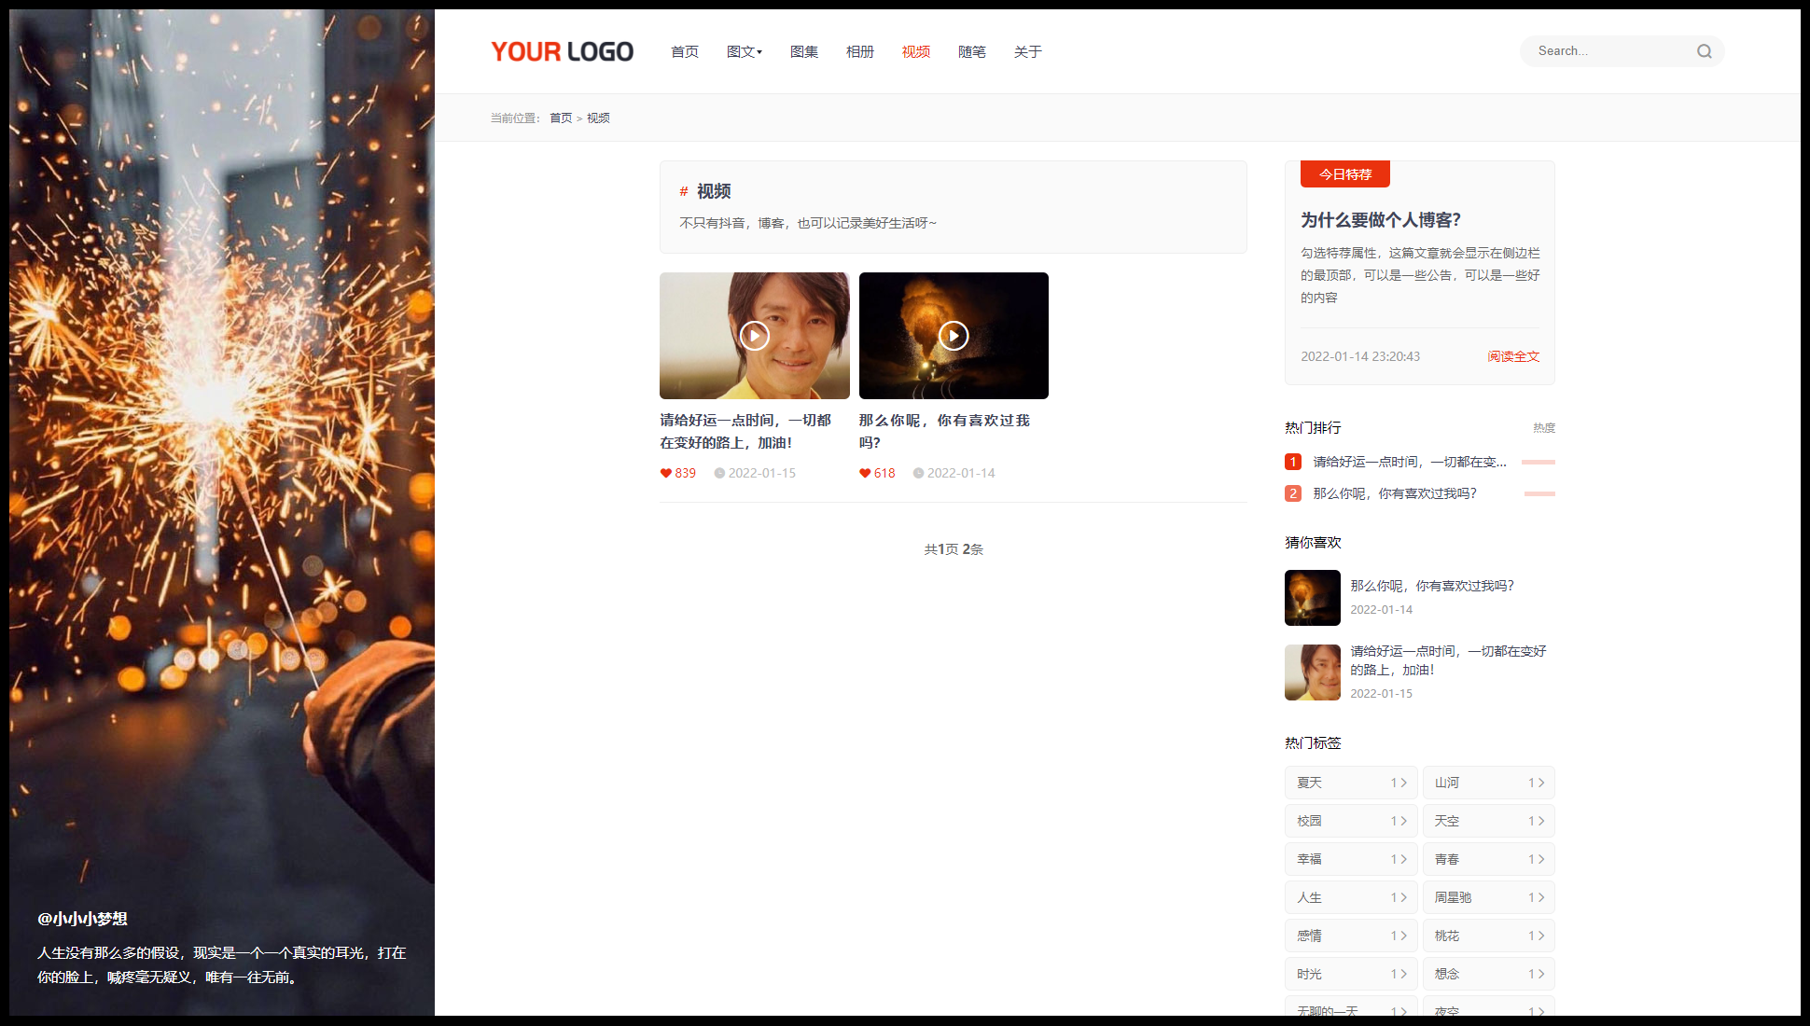Open post title 请给好运一点时间 under video

pyautogui.click(x=745, y=432)
